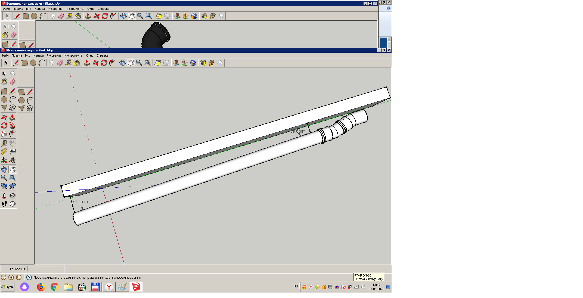Click Zoom Extents in 50-ая канализация horizontal toolbar

point(147,63)
